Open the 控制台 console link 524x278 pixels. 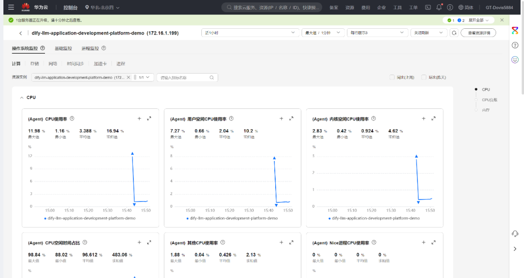tap(70, 7)
